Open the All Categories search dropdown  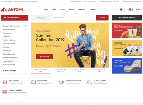click(x=41, y=18)
